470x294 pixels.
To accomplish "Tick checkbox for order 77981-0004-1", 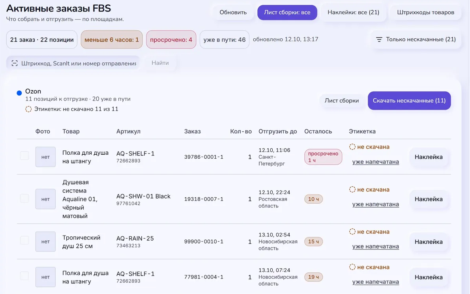I will (24, 276).
